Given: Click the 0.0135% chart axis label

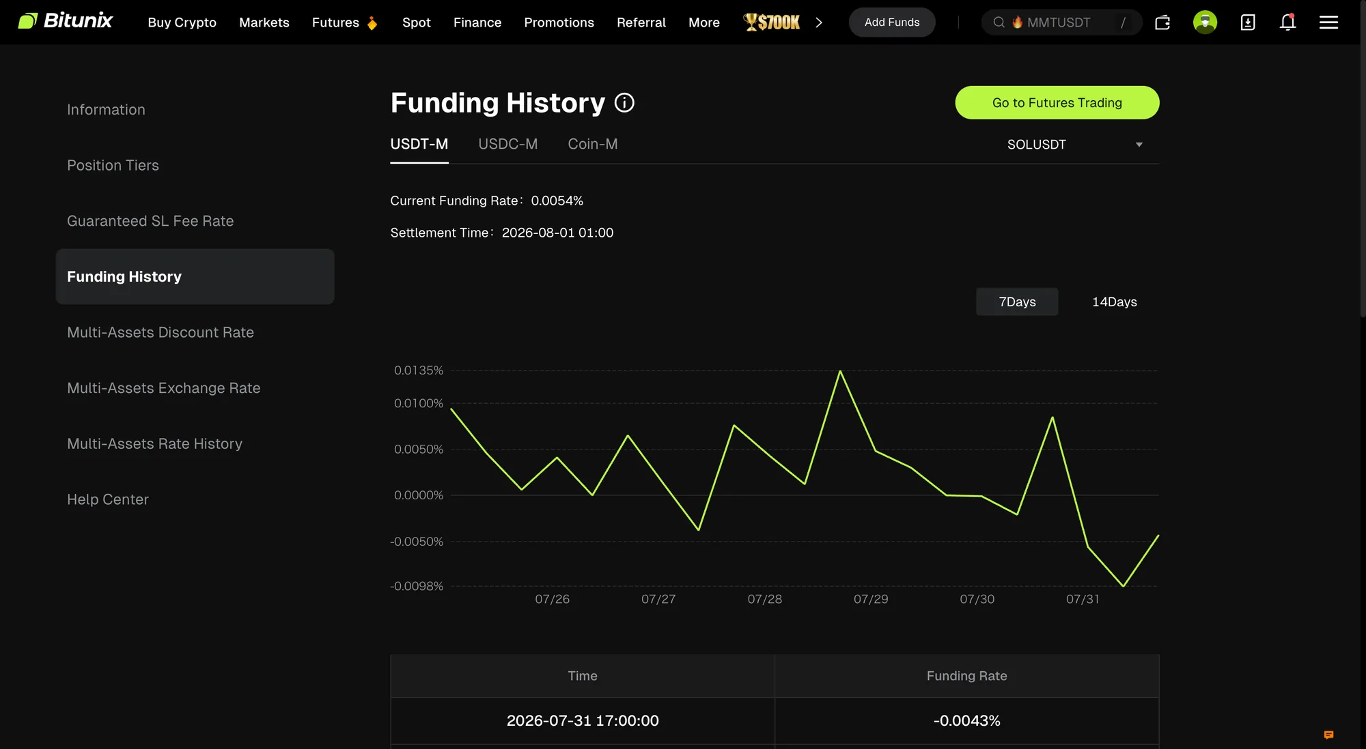Looking at the screenshot, I should click(418, 370).
